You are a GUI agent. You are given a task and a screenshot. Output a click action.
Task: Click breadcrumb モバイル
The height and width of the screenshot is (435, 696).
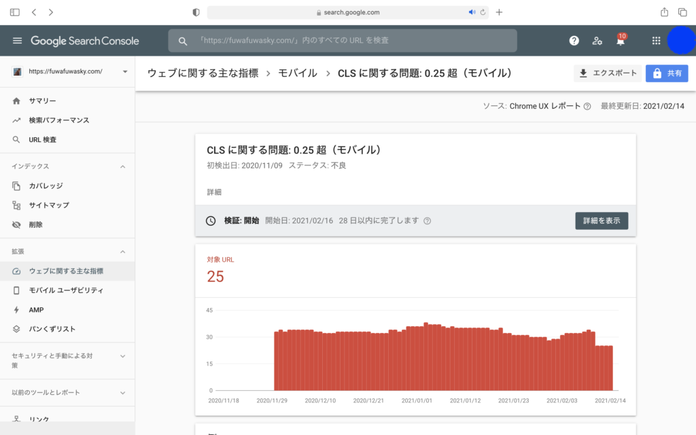click(x=298, y=73)
